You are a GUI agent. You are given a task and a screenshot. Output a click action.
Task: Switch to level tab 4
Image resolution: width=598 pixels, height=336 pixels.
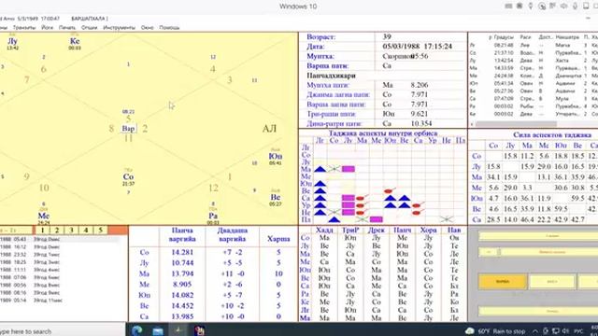pyautogui.click(x=86, y=230)
